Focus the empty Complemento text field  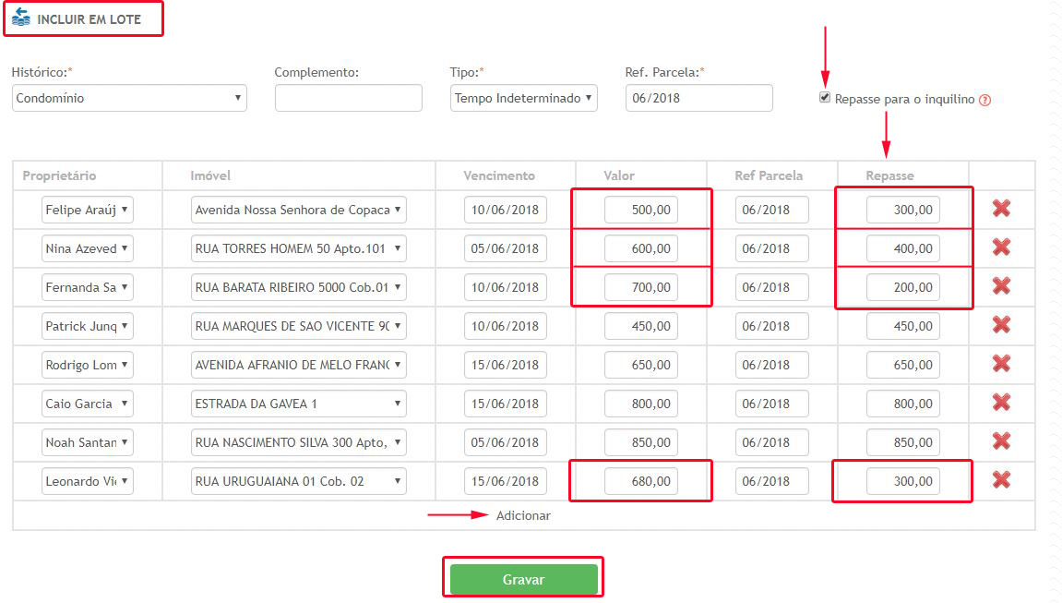348,98
